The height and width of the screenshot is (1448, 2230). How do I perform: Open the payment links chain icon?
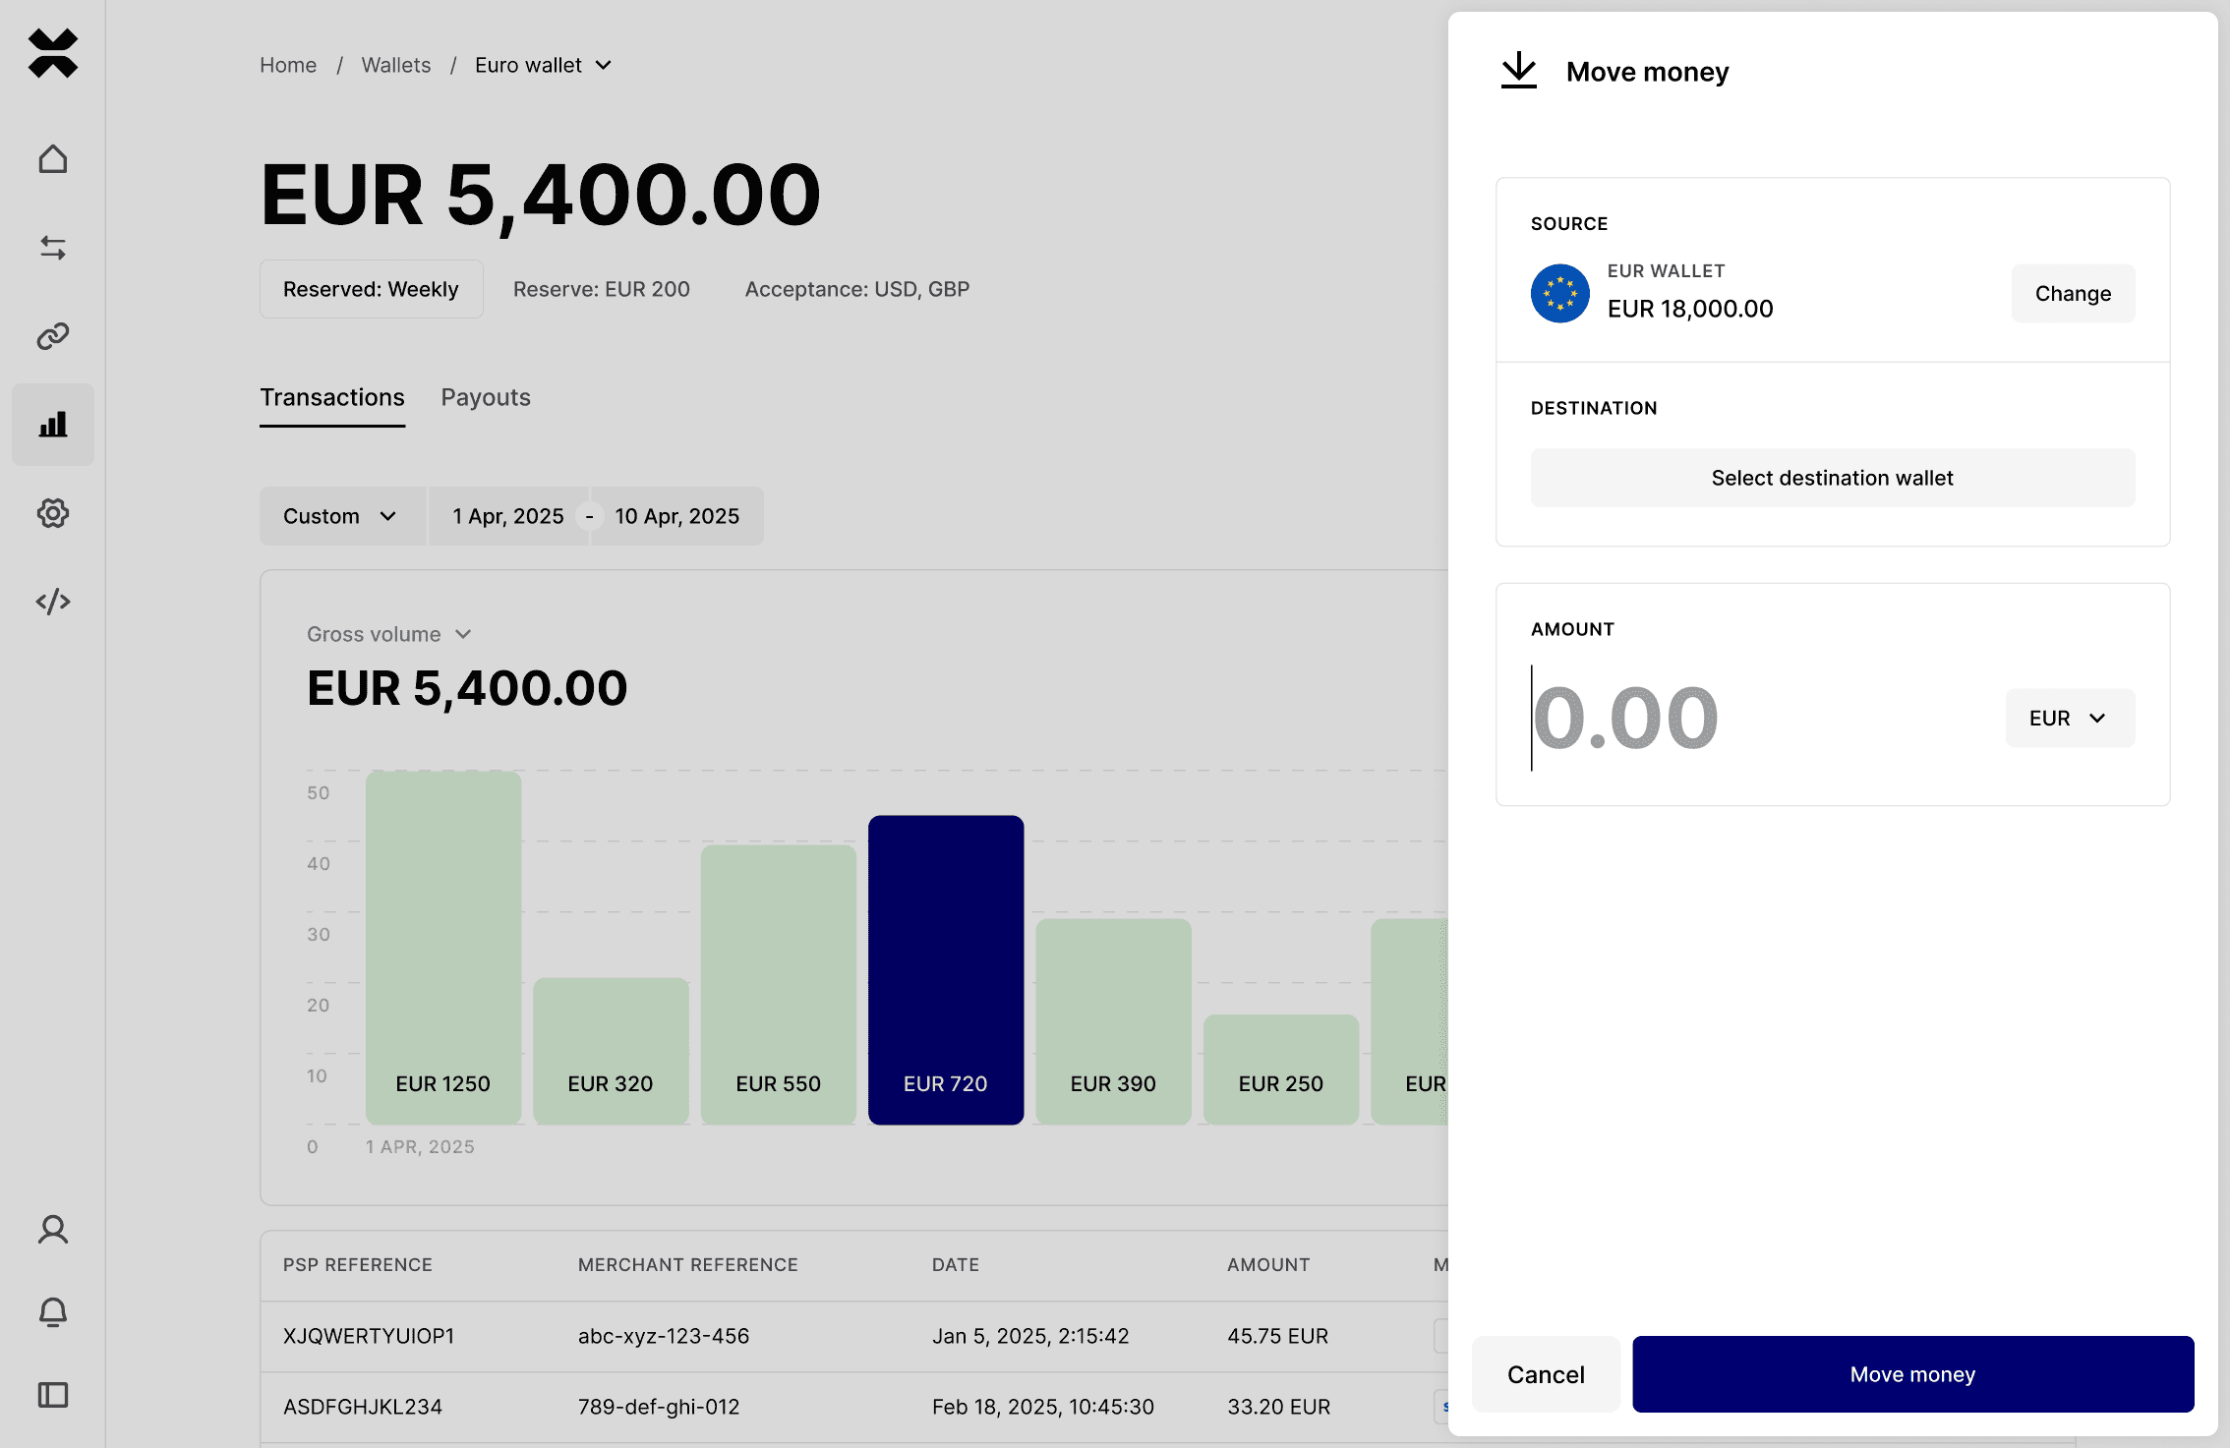[53, 336]
